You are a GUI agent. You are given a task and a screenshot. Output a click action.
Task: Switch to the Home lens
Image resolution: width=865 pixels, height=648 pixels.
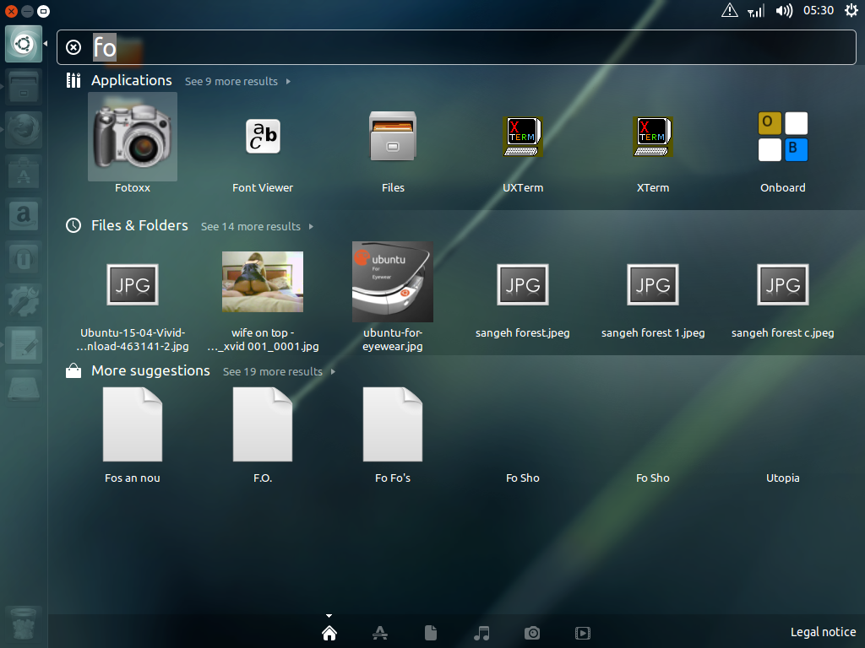click(329, 633)
